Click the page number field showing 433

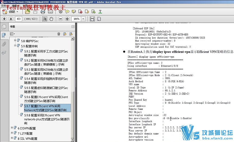point(19,19)
